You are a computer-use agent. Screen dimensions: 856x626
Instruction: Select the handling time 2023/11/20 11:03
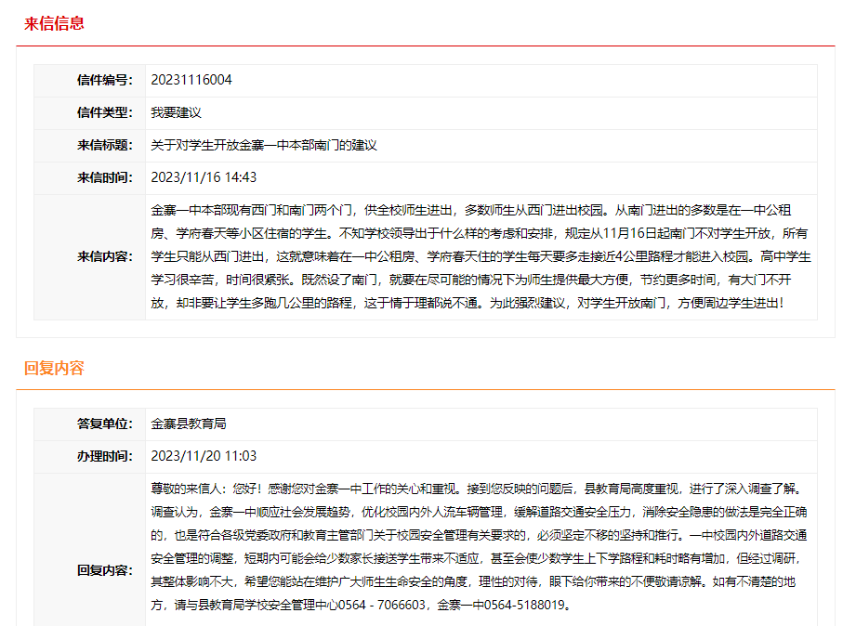tap(204, 456)
